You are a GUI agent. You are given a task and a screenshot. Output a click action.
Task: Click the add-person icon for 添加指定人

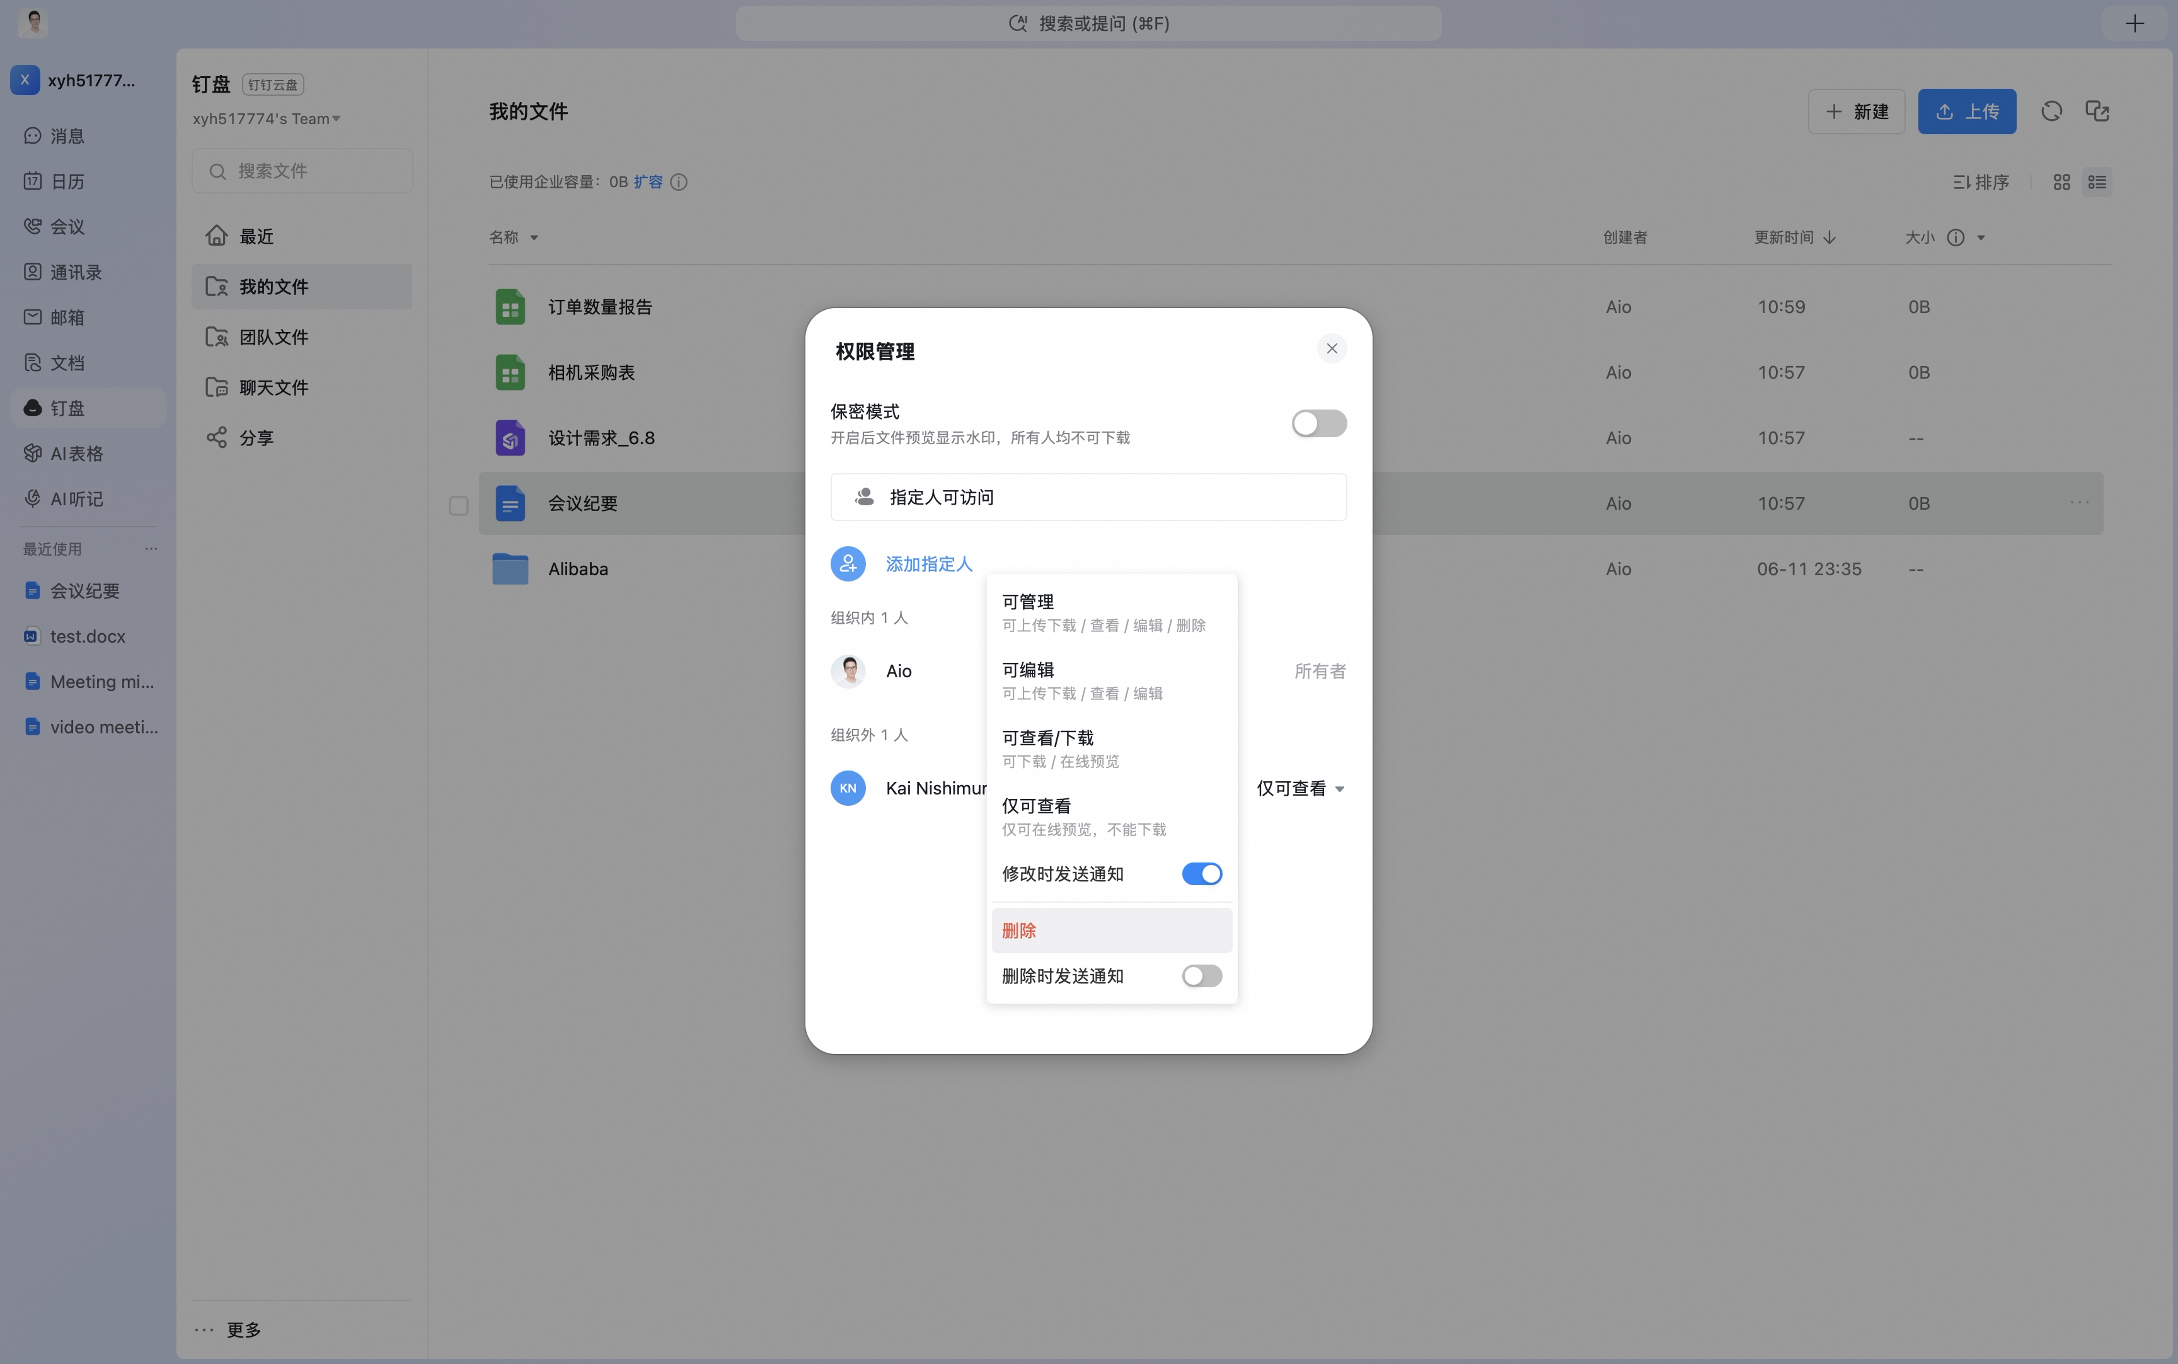(x=848, y=564)
